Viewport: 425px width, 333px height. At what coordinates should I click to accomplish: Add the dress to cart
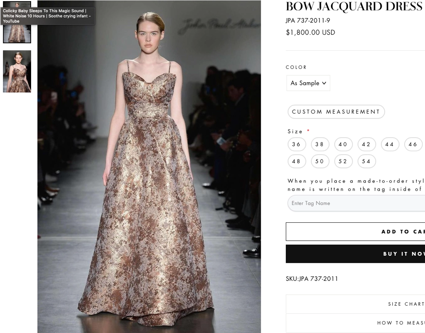pos(355,232)
